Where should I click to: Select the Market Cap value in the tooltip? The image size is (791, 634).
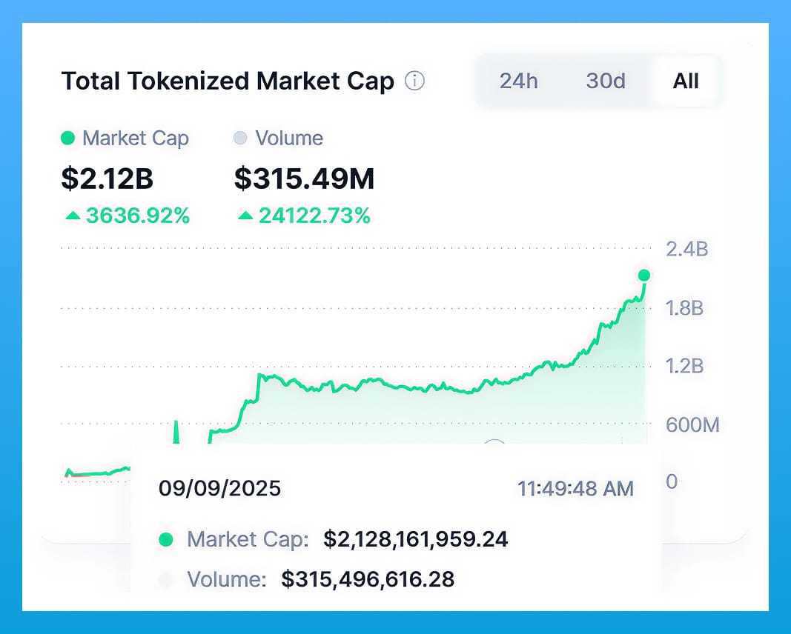pyautogui.click(x=416, y=540)
